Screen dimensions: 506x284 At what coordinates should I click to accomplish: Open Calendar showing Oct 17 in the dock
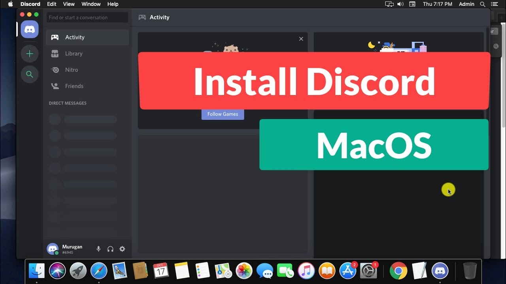[161, 271]
